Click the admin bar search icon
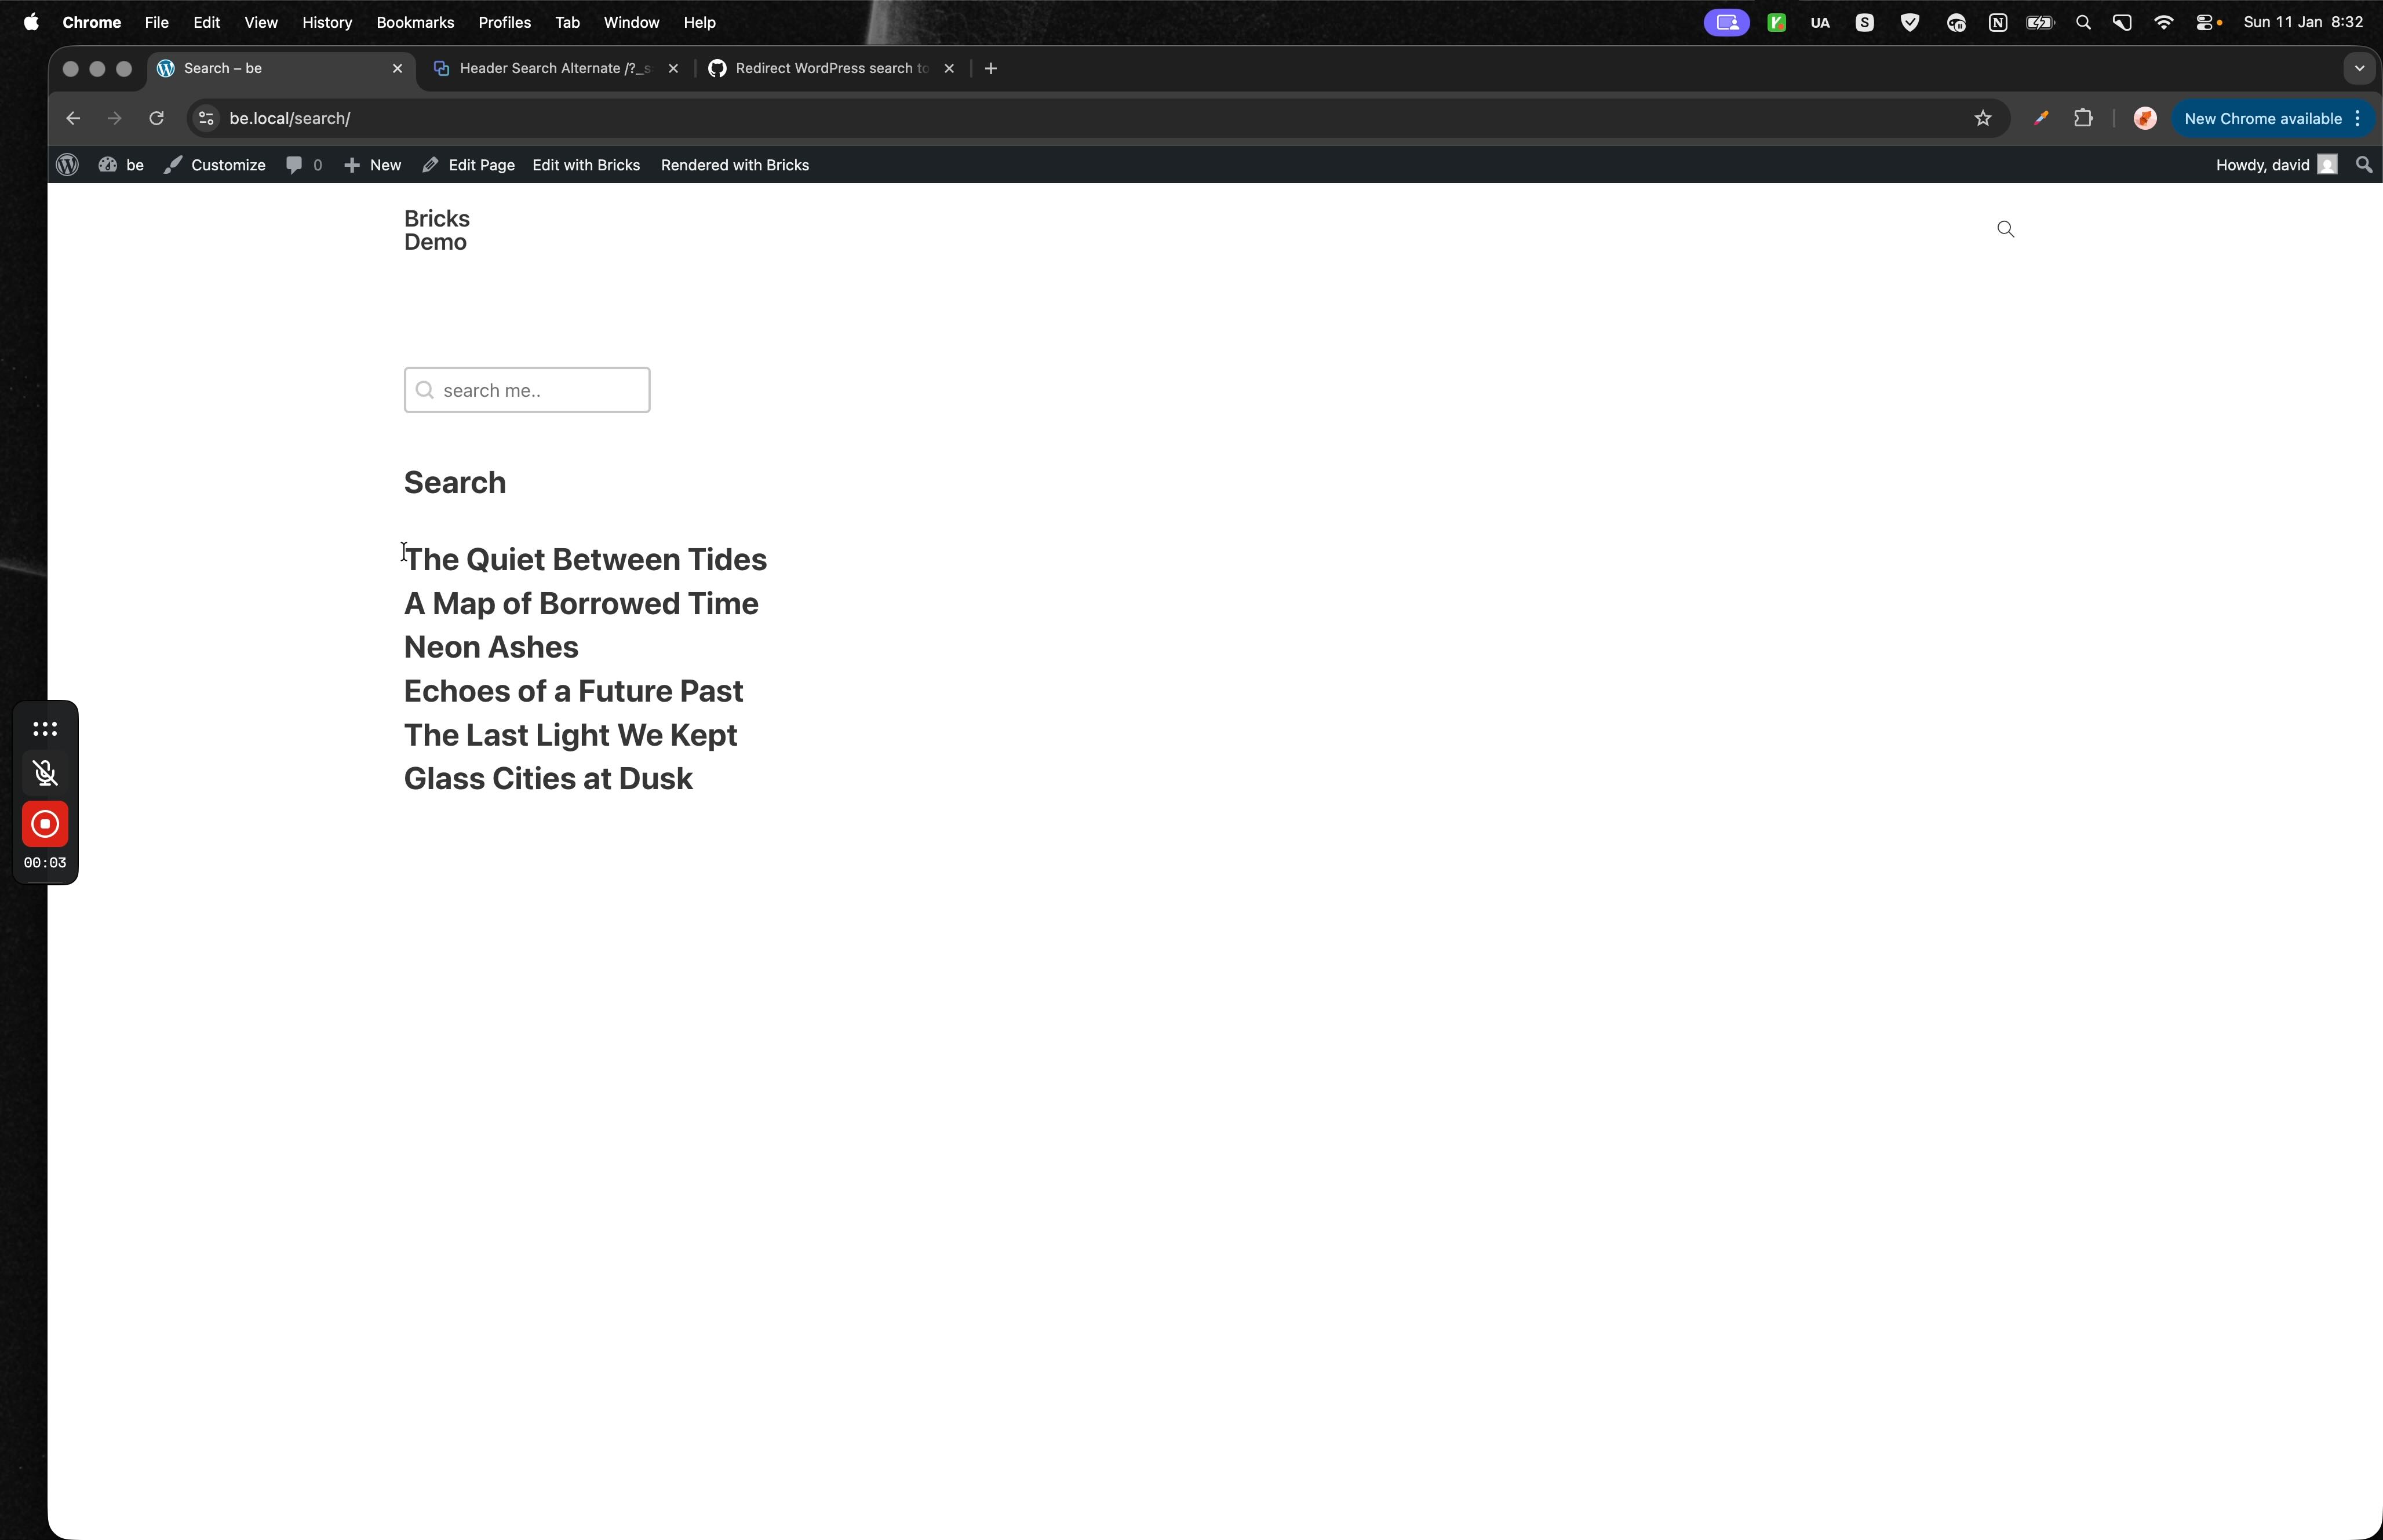2383x1540 pixels. pos(2364,165)
